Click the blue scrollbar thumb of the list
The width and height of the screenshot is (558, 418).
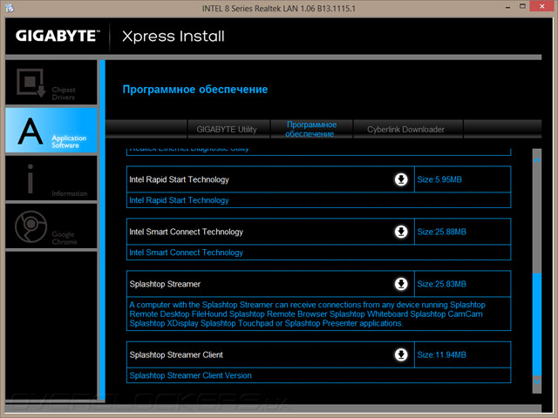[x=537, y=322]
